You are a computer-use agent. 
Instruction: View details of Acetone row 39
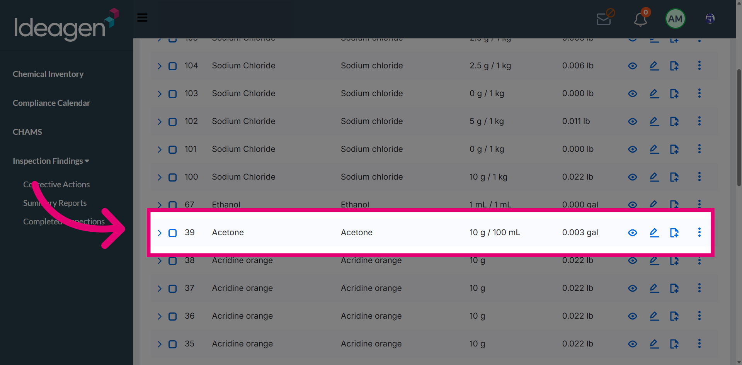[633, 233]
